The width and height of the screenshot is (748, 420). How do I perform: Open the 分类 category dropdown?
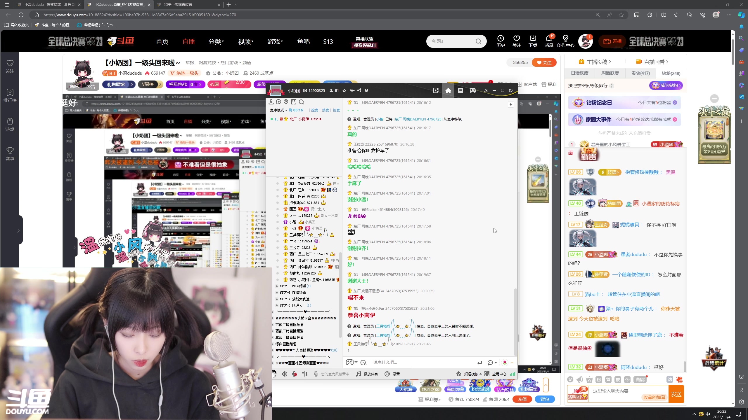pyautogui.click(x=216, y=41)
